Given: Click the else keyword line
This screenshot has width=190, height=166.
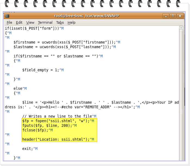Looking at the screenshot, I should tap(20, 88).
